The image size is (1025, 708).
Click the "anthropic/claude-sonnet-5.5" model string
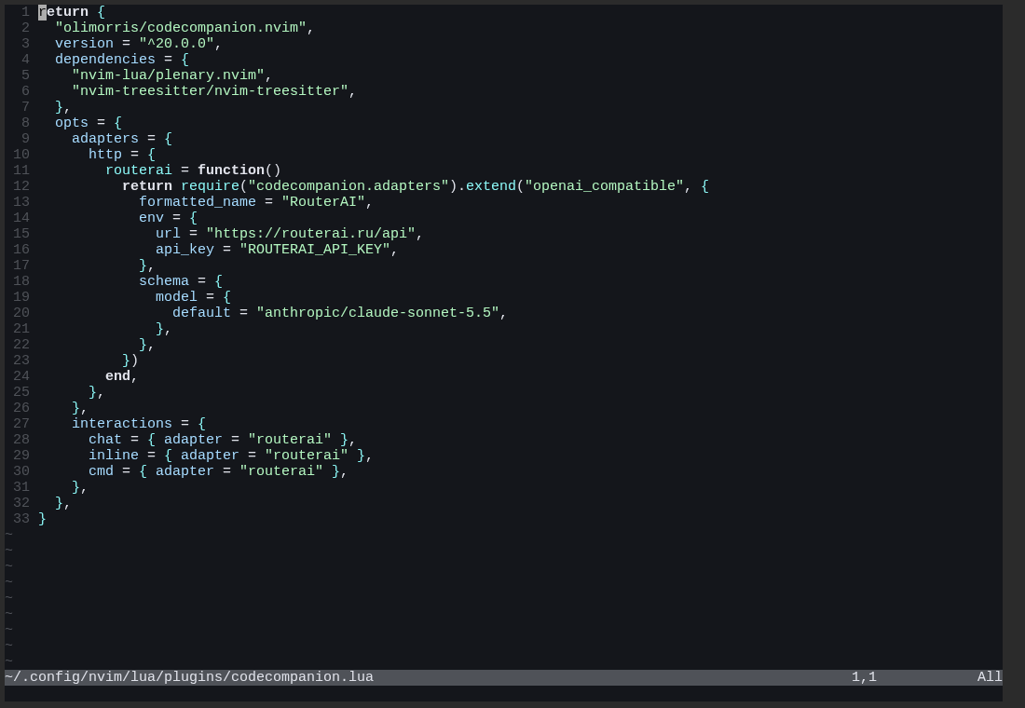pos(377,312)
